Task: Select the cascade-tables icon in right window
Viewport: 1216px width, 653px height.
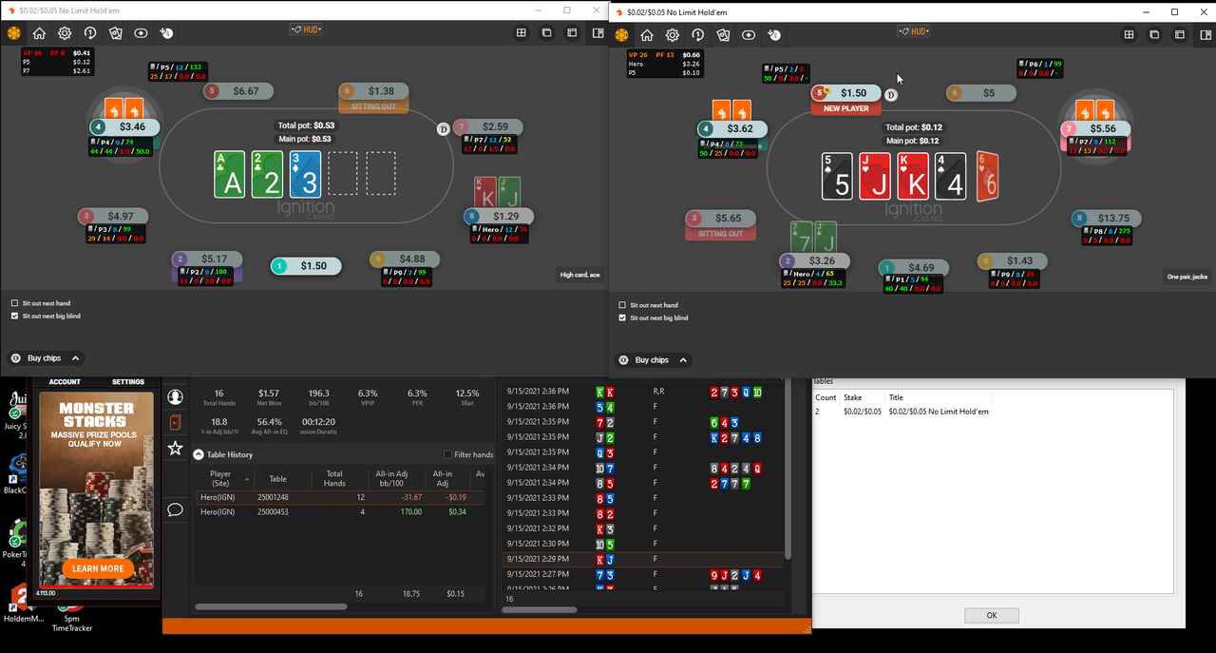Action: pyautogui.click(x=1154, y=35)
